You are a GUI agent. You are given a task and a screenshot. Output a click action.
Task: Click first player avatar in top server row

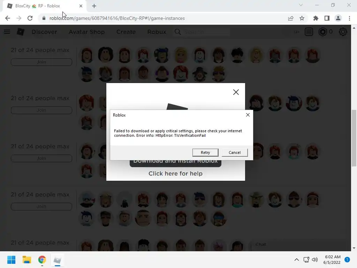[87, 55]
